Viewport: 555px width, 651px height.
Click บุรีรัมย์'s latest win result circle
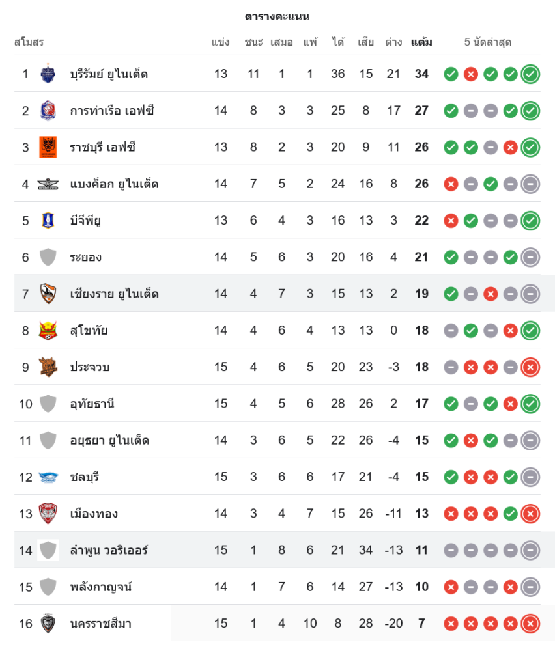530,74
